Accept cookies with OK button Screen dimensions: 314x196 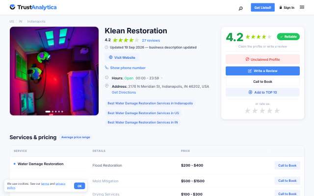[x=79, y=186]
